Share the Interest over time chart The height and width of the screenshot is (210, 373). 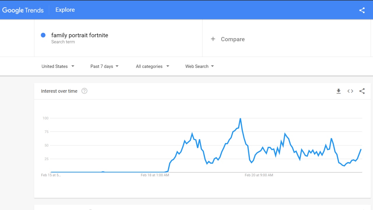[x=362, y=91]
